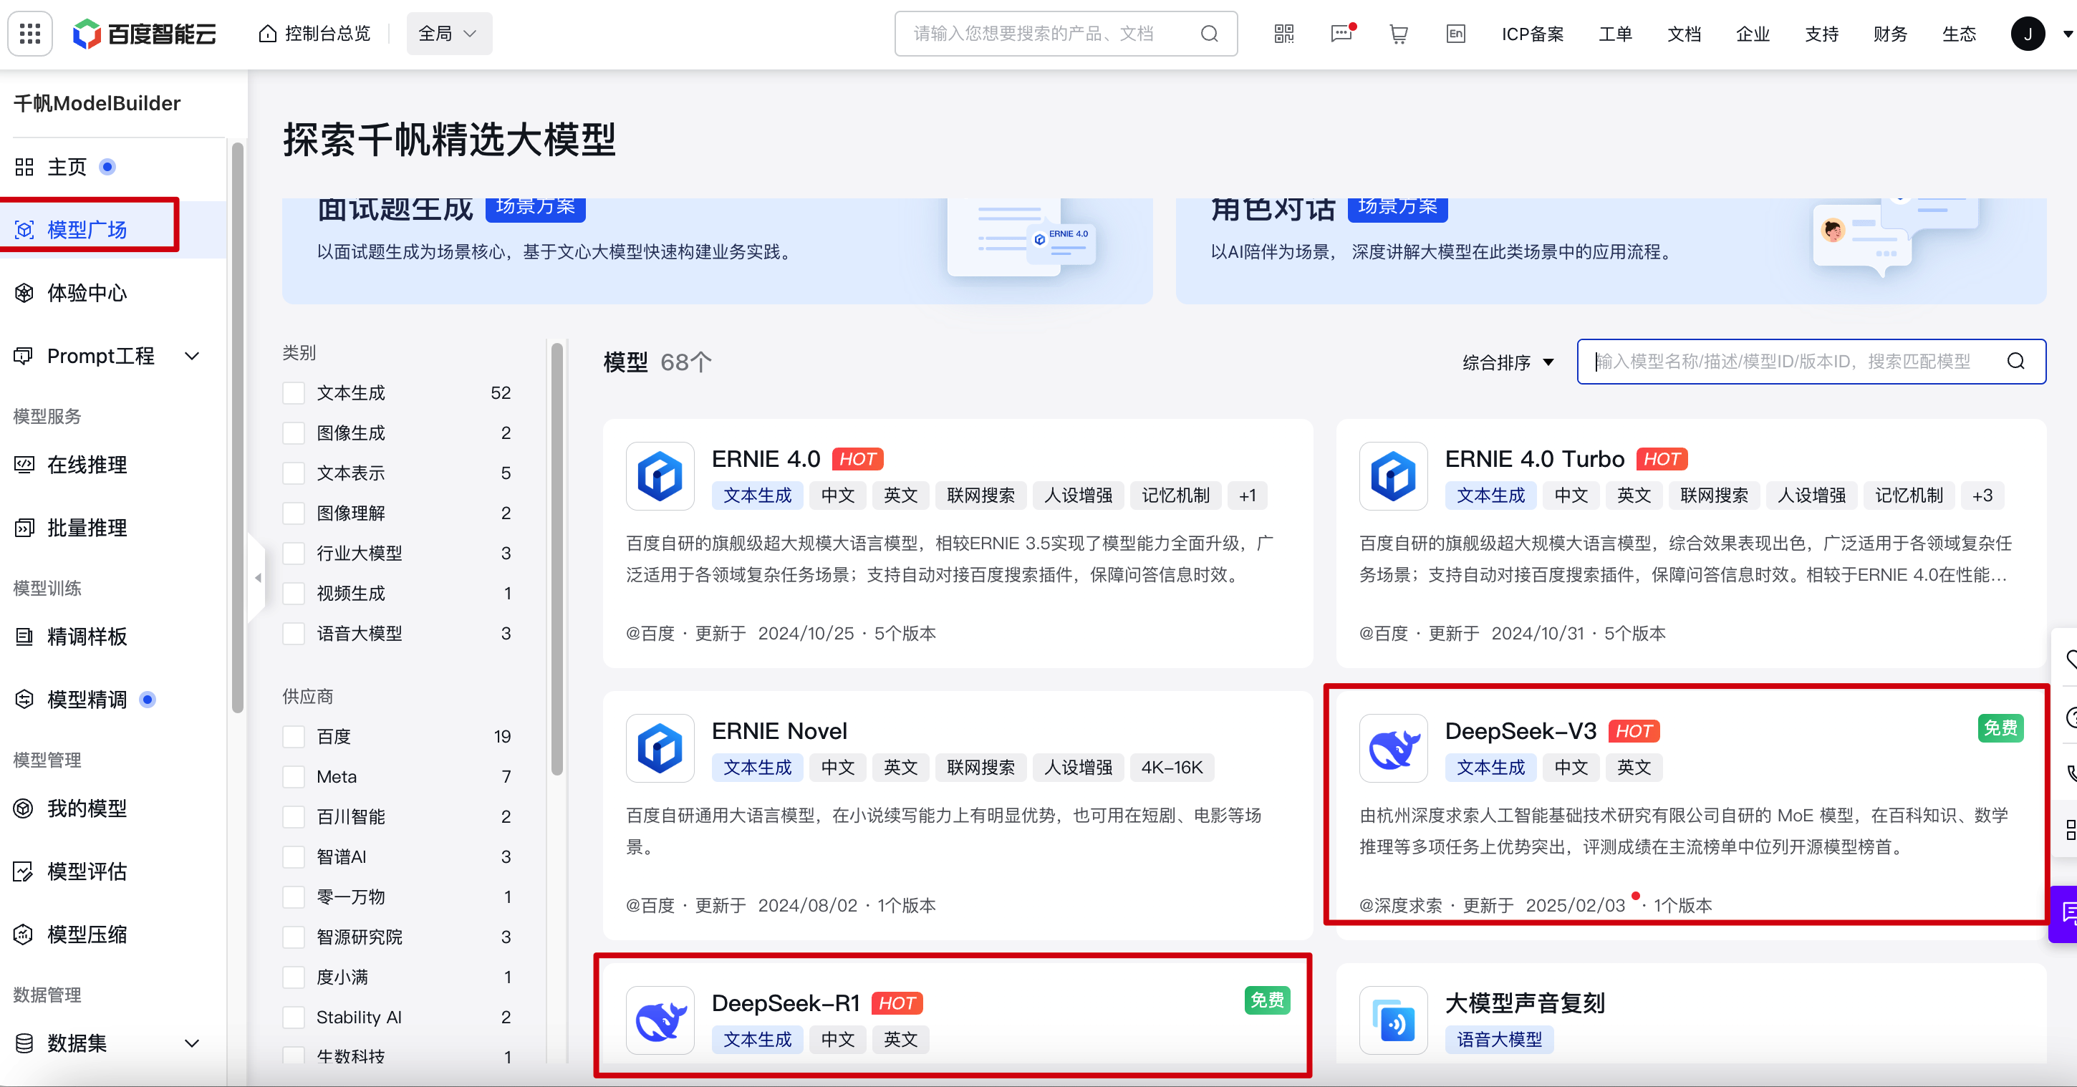The image size is (2077, 1087).
Task: Check the 文本生成 category filter
Action: (294, 392)
